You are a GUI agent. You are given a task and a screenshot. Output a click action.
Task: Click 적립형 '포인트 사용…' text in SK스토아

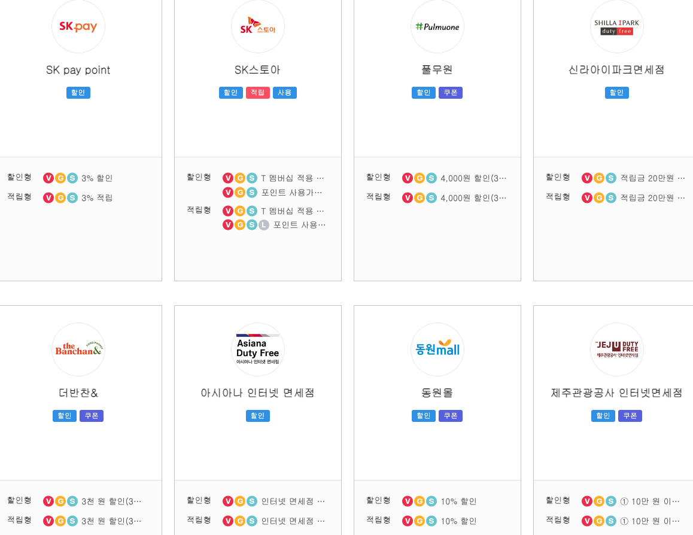coord(299,225)
